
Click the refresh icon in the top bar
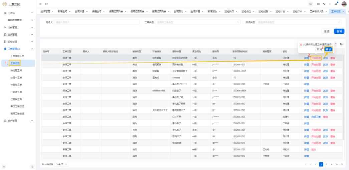[x=46, y=4]
